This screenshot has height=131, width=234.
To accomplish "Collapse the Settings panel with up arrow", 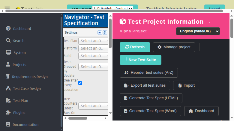I will coord(100,33).
